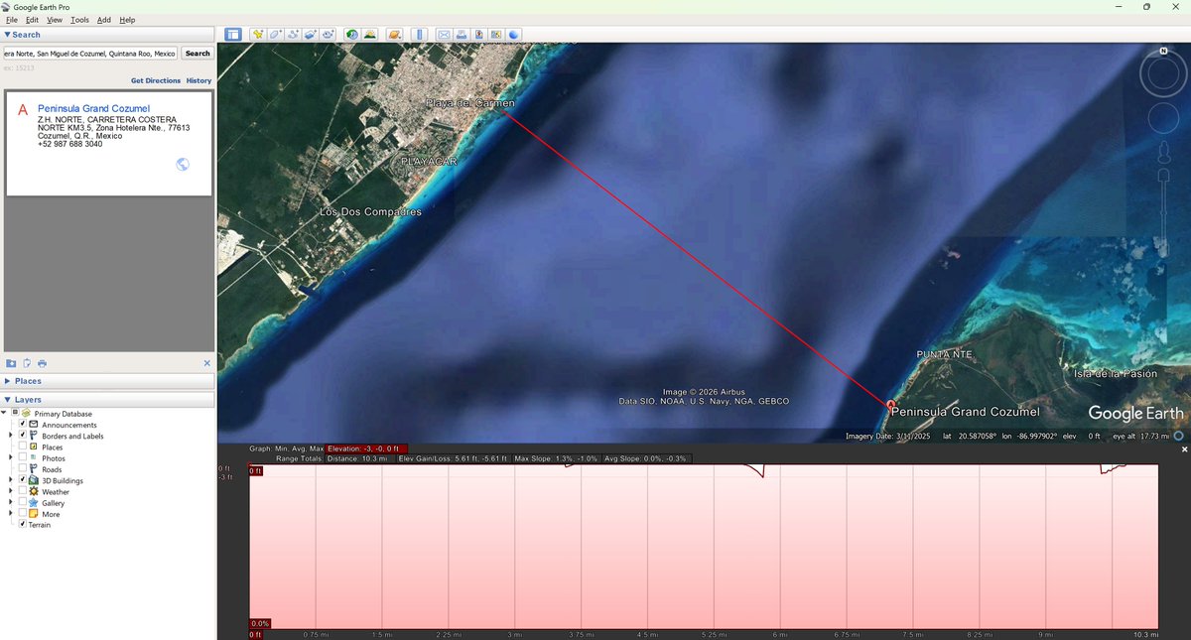Expand the Borders and Labels node
Image resolution: width=1191 pixels, height=640 pixels.
pyautogui.click(x=11, y=436)
